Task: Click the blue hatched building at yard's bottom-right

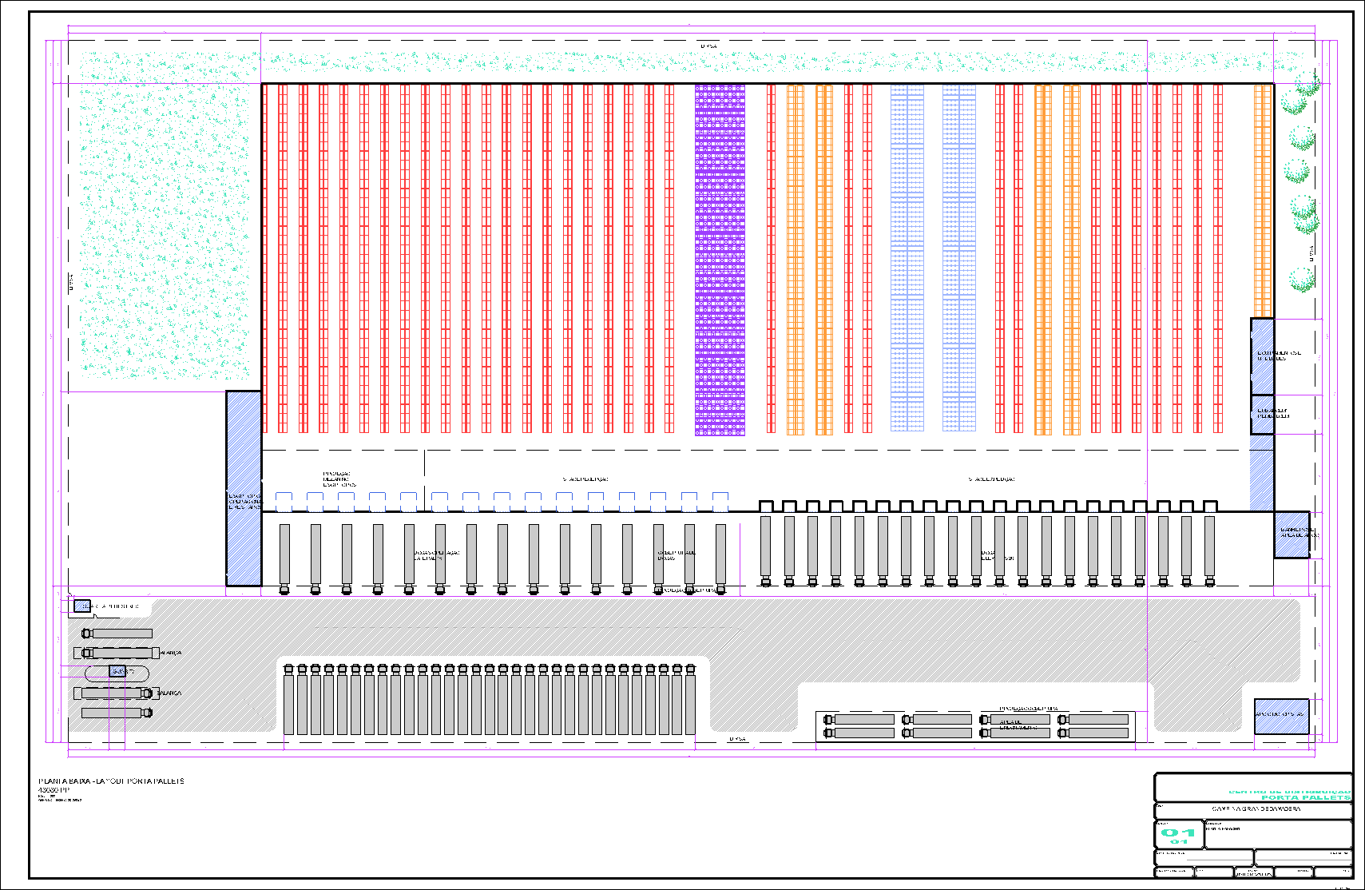Action: tap(1281, 716)
